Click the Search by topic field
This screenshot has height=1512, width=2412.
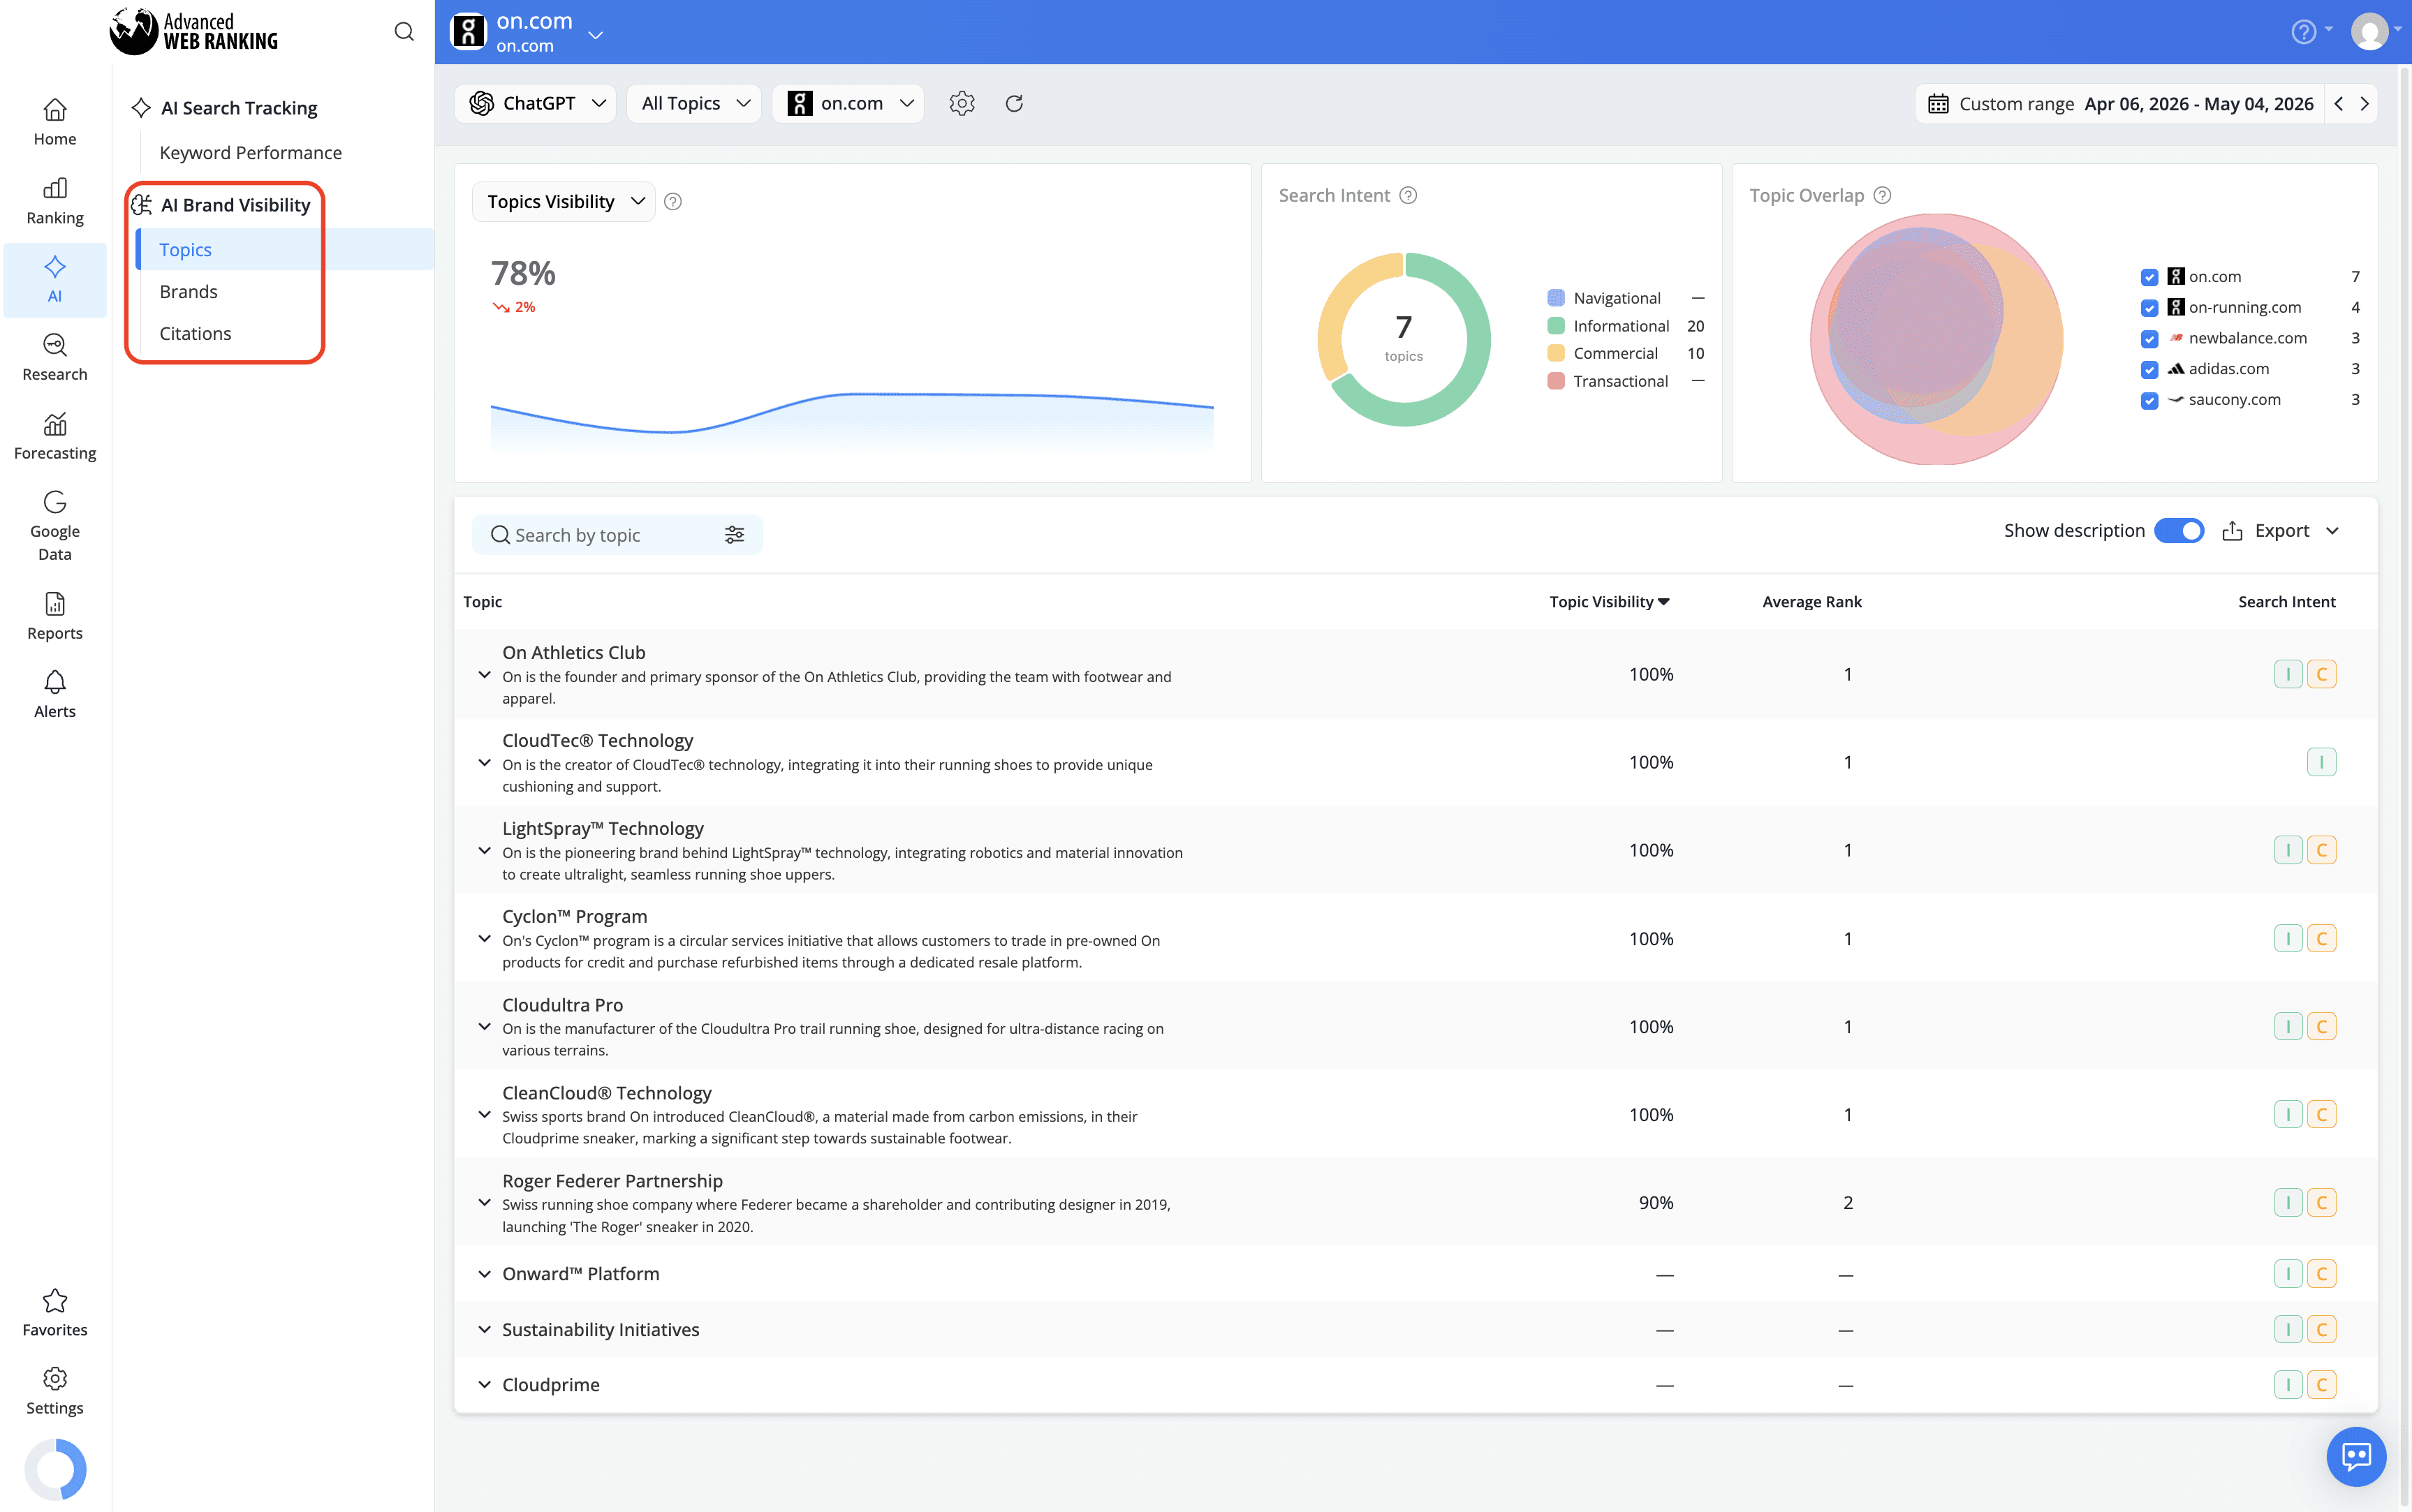click(617, 535)
